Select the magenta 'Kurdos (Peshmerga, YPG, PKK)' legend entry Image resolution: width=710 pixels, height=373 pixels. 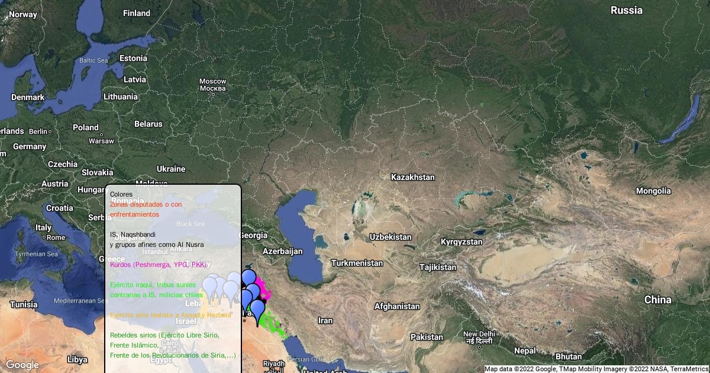point(158,265)
